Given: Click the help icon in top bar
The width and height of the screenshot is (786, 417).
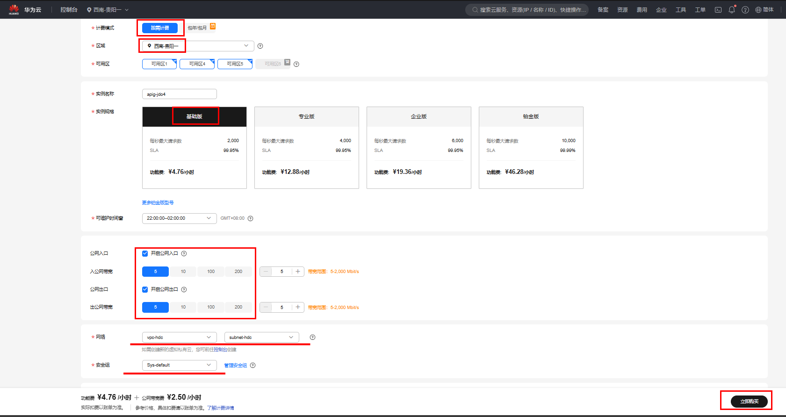Looking at the screenshot, I should point(745,10).
